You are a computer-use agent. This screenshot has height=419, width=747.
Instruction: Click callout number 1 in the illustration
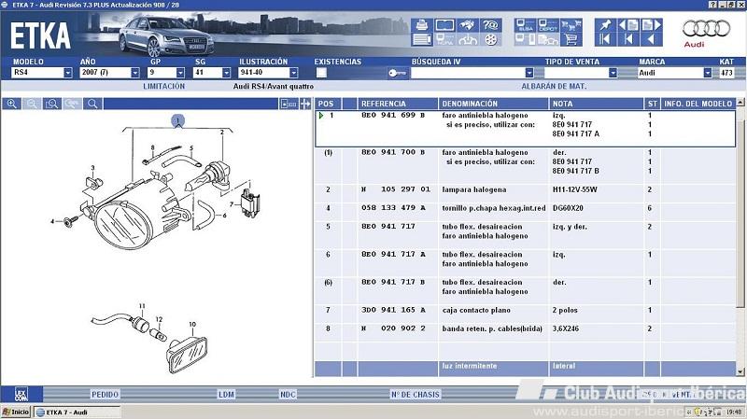point(177,121)
